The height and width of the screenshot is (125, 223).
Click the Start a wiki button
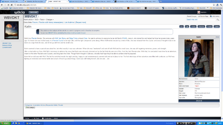[x=33, y=12]
